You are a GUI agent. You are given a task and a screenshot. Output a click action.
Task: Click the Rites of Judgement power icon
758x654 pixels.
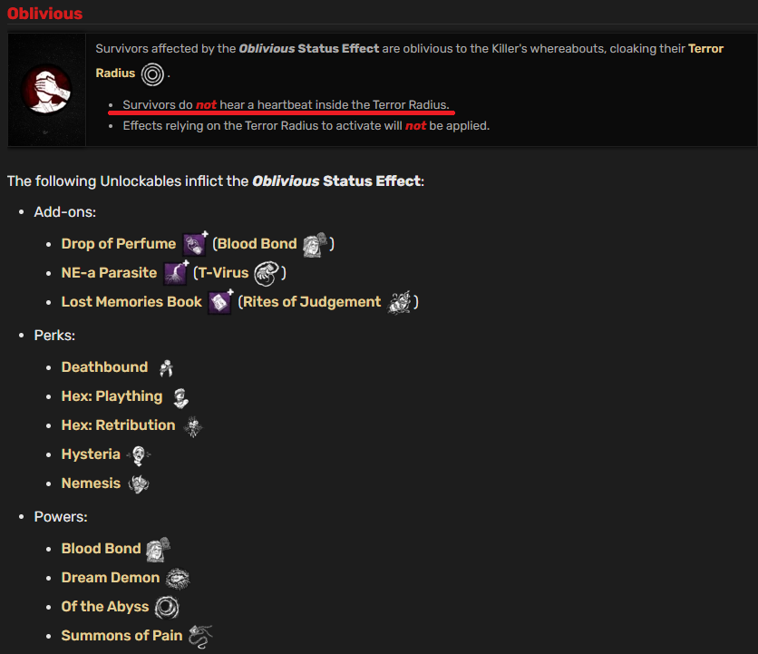(400, 302)
